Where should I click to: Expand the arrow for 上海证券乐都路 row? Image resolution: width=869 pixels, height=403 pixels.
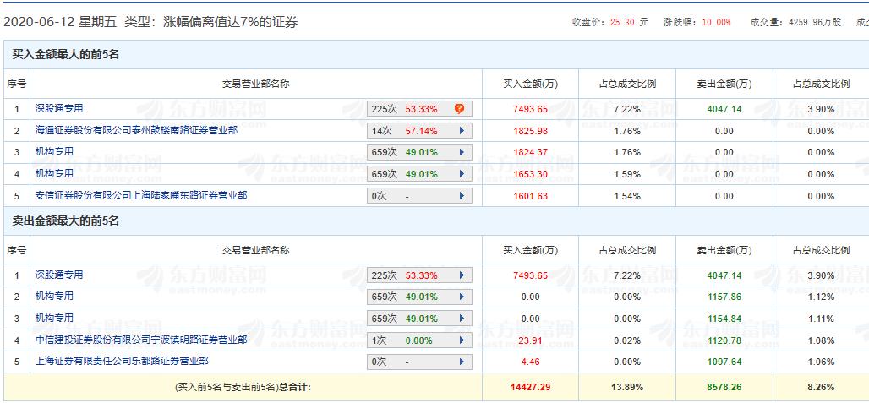click(x=461, y=362)
